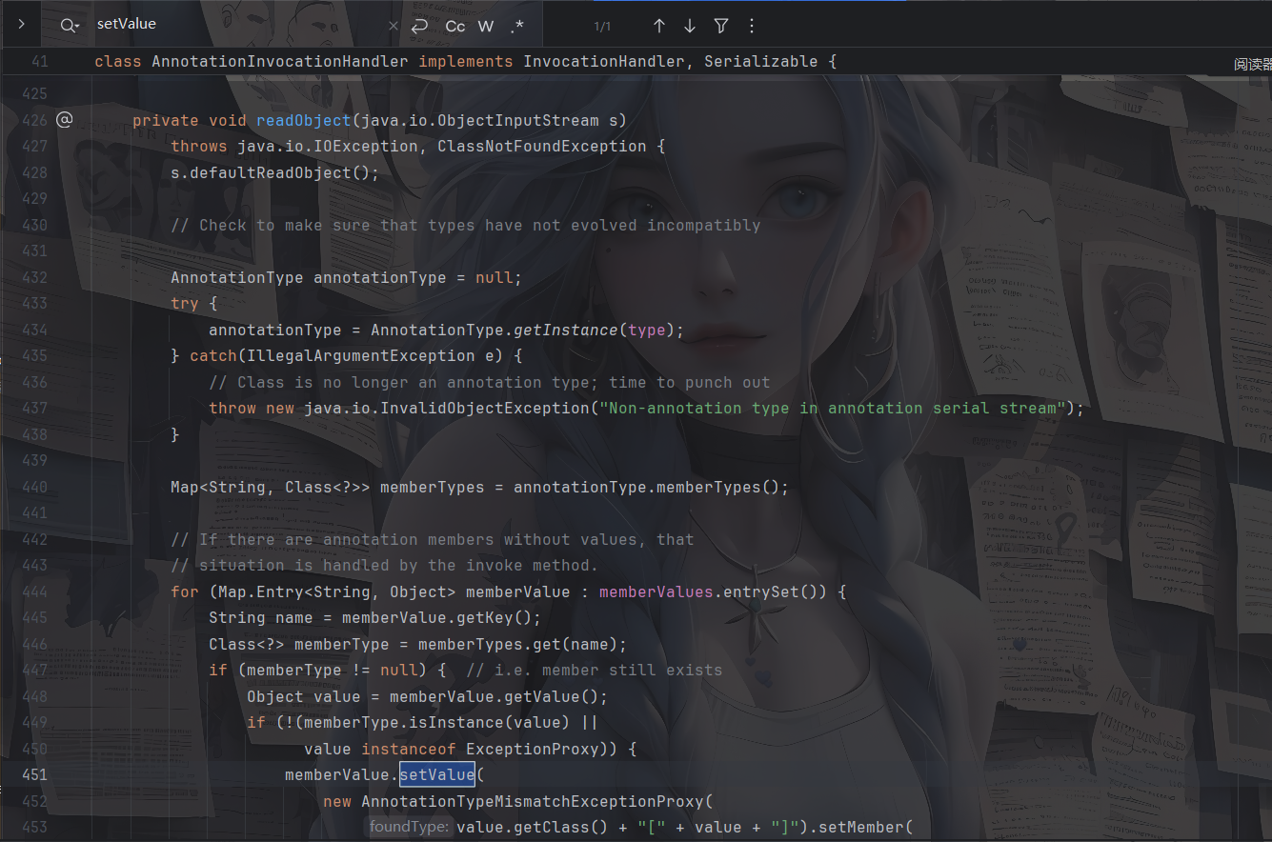Toggle Match Case (Cc) option

455,26
